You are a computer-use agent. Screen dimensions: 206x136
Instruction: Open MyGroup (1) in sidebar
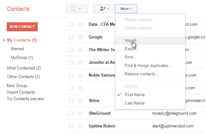[22, 58]
